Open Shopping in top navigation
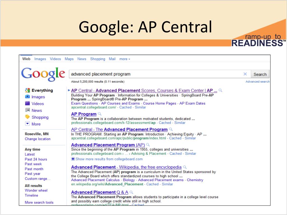Viewport: 287px width, 215px height. pos(98,59)
